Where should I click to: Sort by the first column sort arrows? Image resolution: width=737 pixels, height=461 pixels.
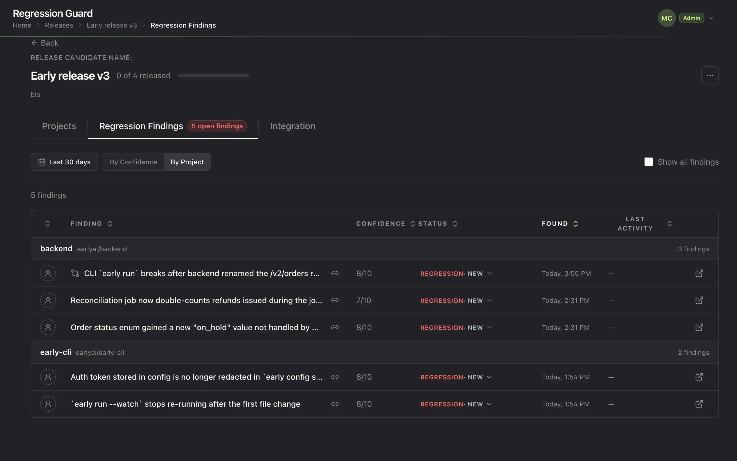coord(48,223)
